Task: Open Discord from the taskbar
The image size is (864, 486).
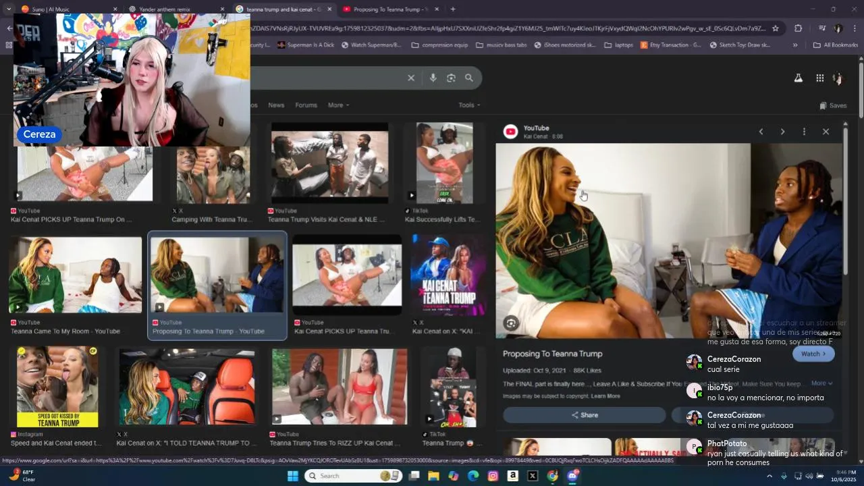Action: click(572, 476)
